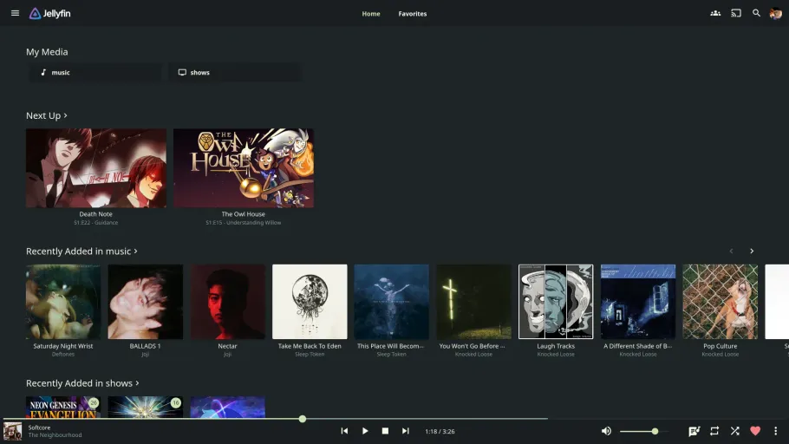Screen dimensions: 789x444
Task: Open A Different Shade of Blue cover
Action: pos(638,302)
